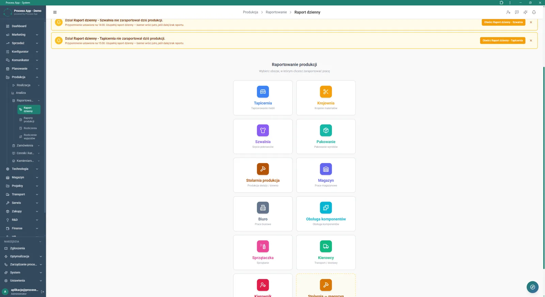
Task: Open the title bar three-dot menu
Action: tap(510, 3)
